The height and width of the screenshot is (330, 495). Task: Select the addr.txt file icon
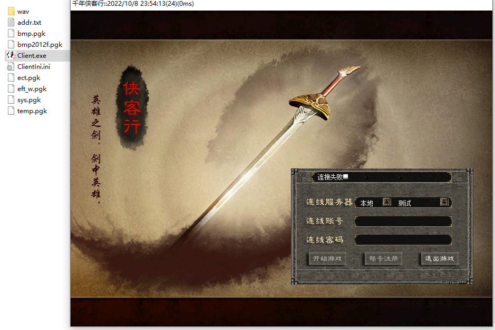tap(11, 23)
